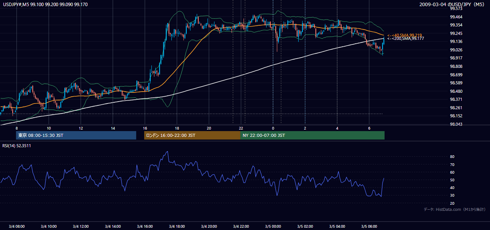Click hour label 12 under the price chart
Screen dimensions: 490x230
coord(81,128)
